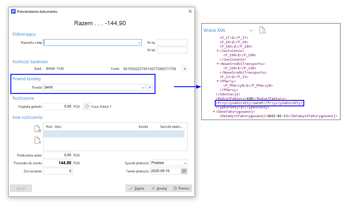341x204 pixels.
Task: Click the Rozliczenia razem amount field
Action: [x=58, y=155]
